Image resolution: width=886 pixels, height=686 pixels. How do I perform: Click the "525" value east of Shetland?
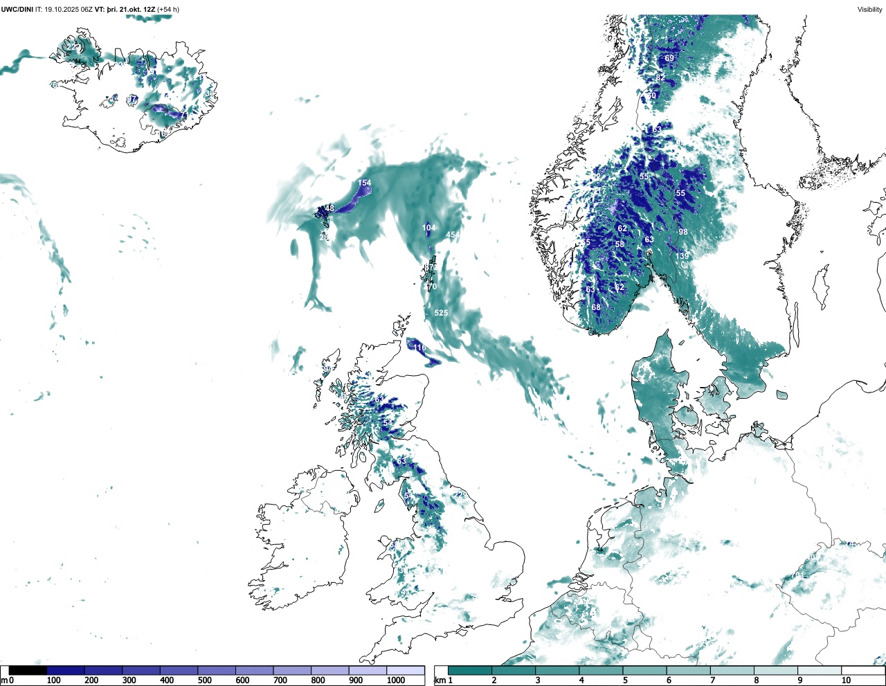[x=441, y=313]
